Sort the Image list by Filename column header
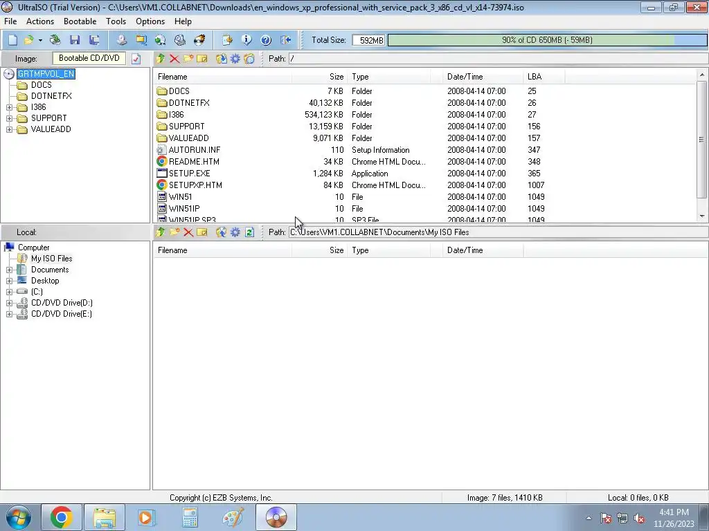This screenshot has width=709, height=531. click(223, 77)
